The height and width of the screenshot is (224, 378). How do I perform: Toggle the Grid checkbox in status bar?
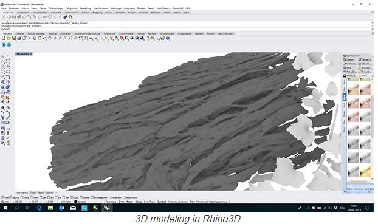(2, 197)
